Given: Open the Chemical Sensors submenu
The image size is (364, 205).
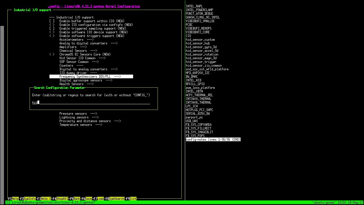Looking at the screenshot, I should click(x=78, y=51).
